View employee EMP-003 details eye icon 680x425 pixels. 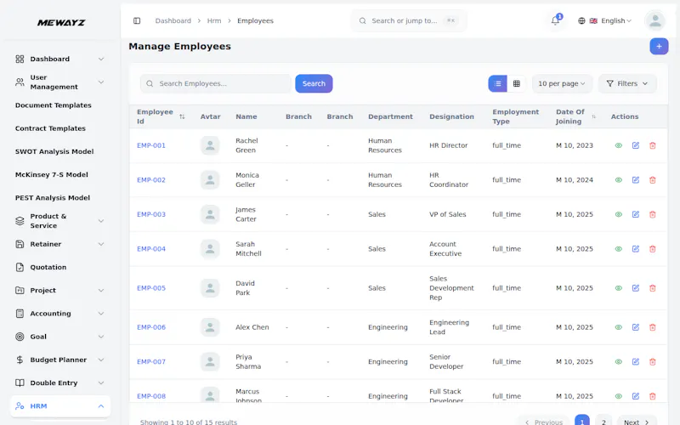[619, 215]
